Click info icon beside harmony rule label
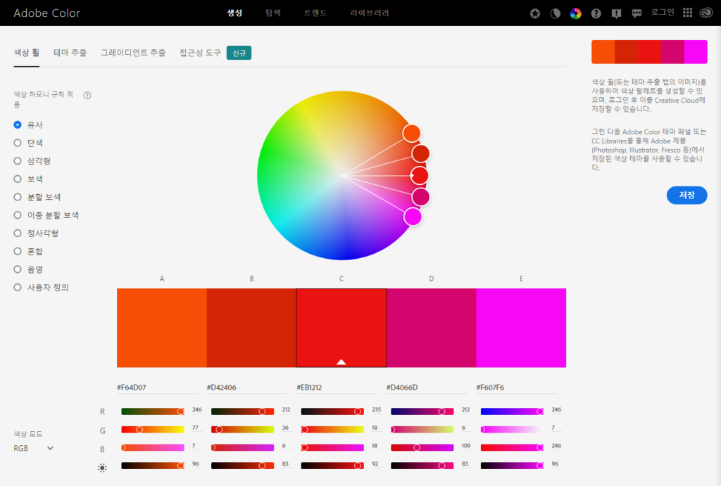The width and height of the screenshot is (721, 486). (x=87, y=95)
